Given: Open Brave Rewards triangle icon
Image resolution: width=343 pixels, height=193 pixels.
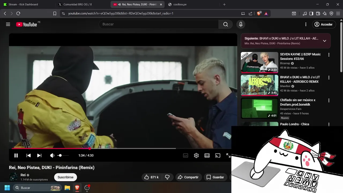Looking at the screenshot, I should (x=266, y=13).
